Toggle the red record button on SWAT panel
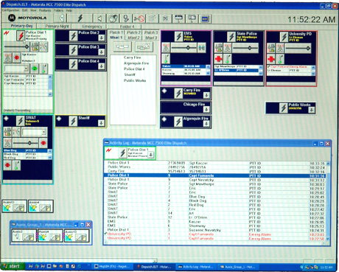The image size is (339, 272). (x=43, y=143)
